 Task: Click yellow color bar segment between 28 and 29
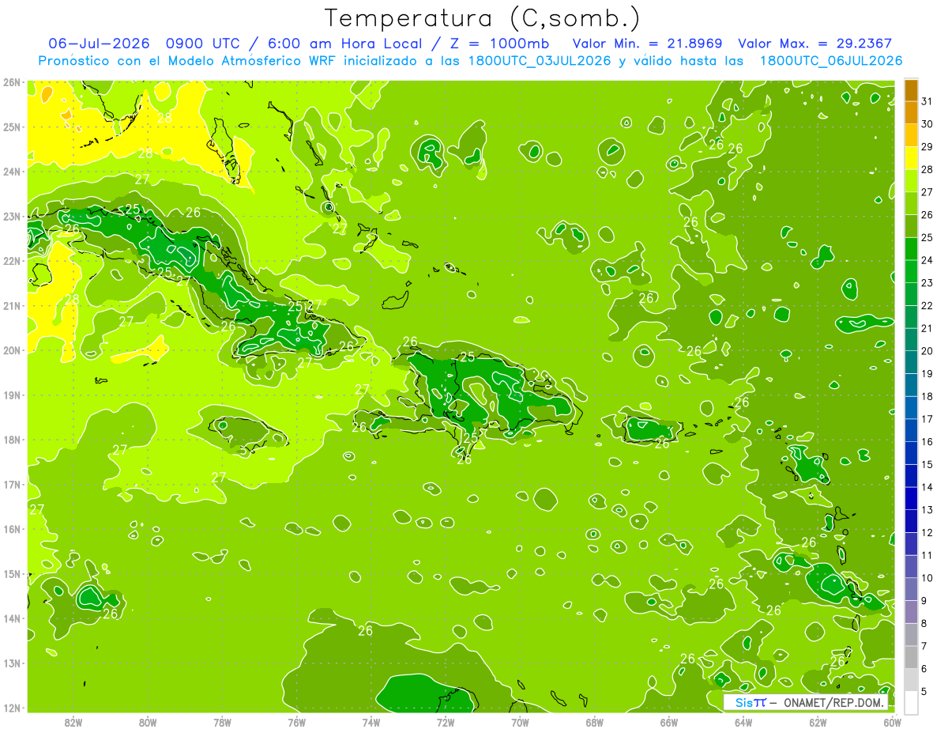[911, 158]
